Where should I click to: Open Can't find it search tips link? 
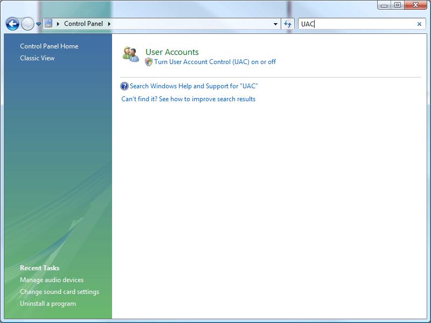click(188, 99)
